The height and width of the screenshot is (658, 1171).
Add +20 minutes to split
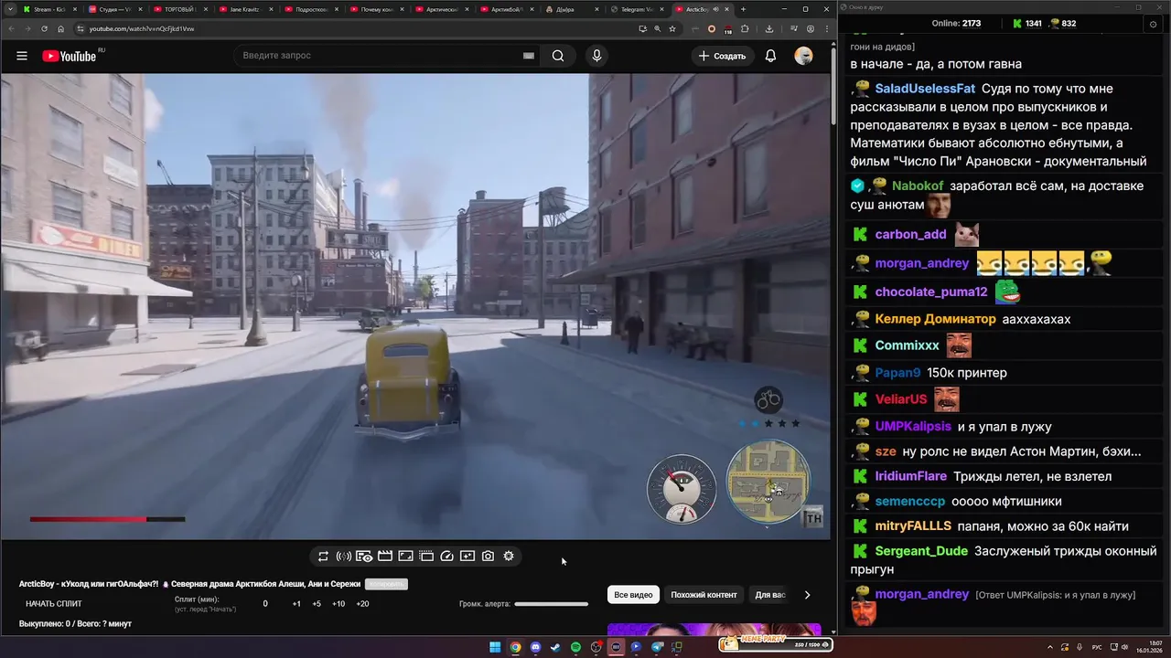[x=362, y=604]
